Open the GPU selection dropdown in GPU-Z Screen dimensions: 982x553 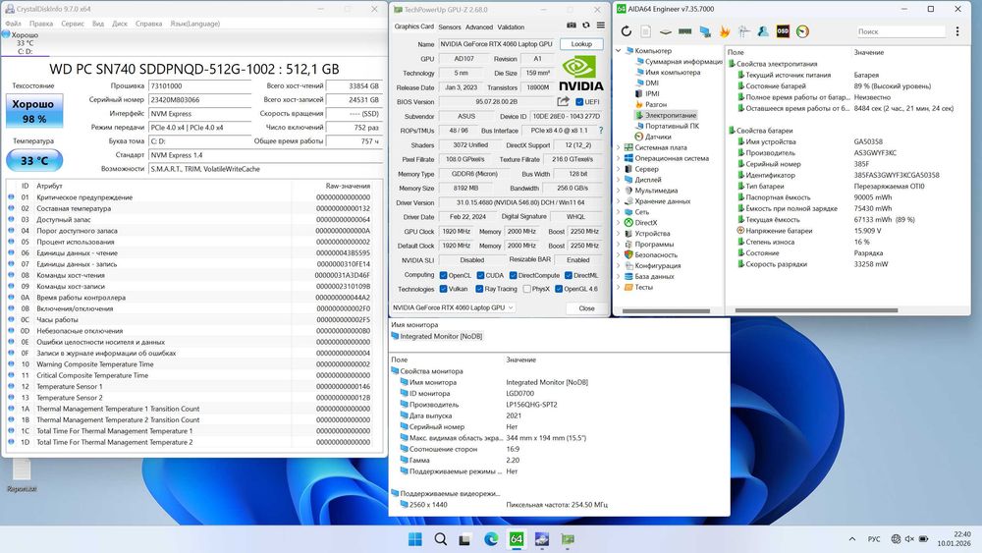(x=453, y=307)
